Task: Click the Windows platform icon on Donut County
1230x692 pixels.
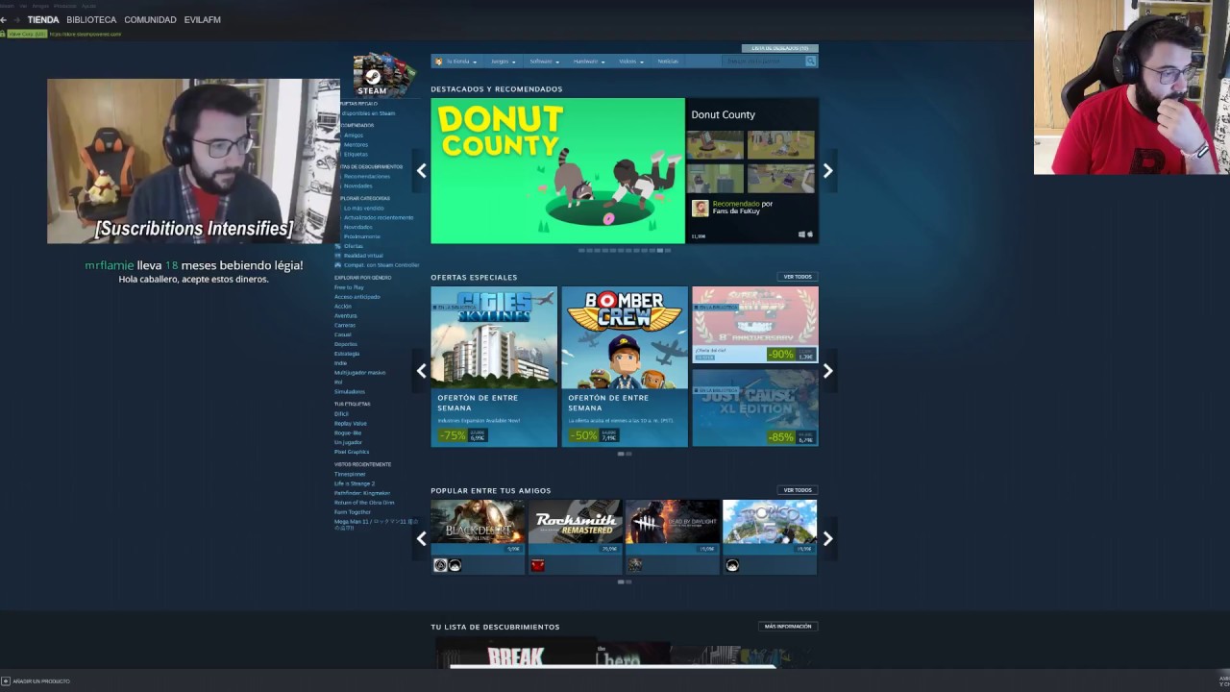Action: (x=802, y=235)
